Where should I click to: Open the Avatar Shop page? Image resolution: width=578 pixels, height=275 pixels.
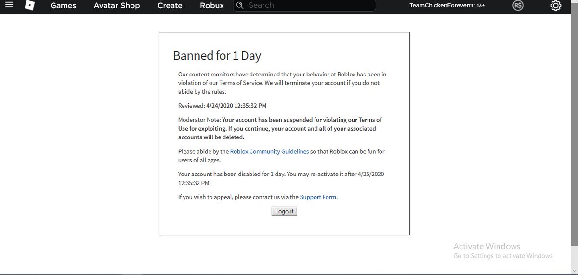click(x=117, y=6)
